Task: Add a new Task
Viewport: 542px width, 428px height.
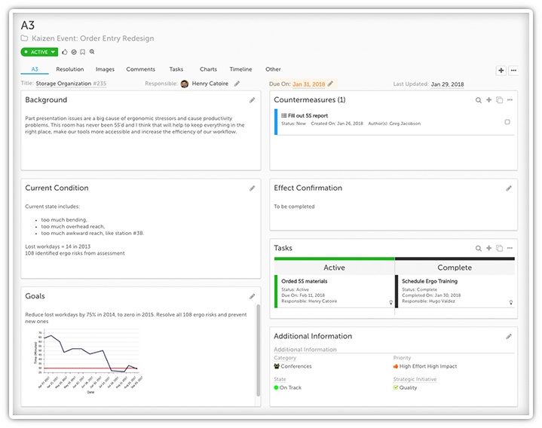Action: pos(488,248)
